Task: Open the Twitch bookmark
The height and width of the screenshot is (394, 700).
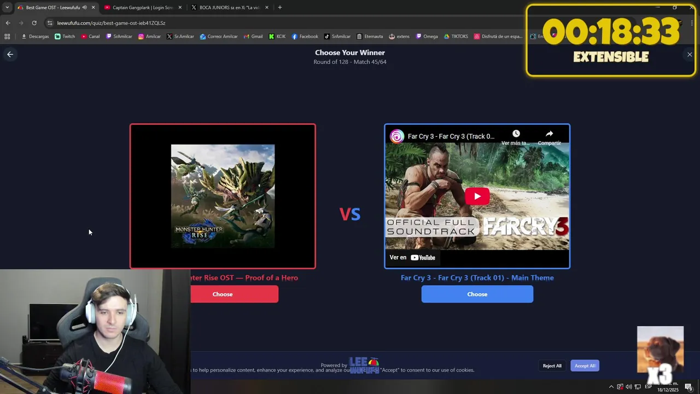Action: coord(65,36)
